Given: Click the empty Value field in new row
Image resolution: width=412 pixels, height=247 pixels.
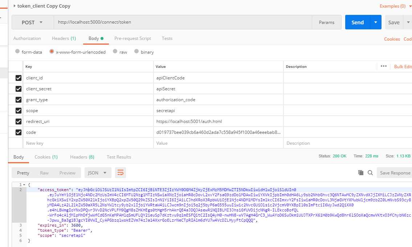Looking at the screenshot, I should 219,143.
